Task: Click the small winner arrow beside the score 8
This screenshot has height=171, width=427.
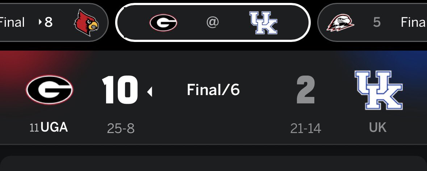Action: point(40,22)
